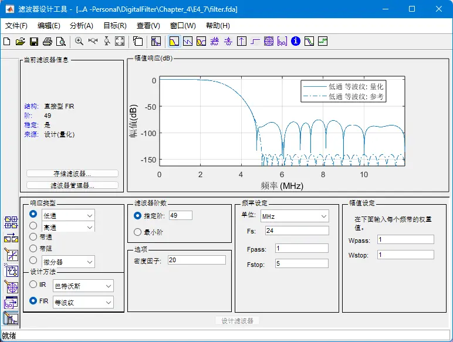The height and width of the screenshot is (342, 453).
Task: Expand the 低通 type dropdown
Action: (x=68, y=215)
